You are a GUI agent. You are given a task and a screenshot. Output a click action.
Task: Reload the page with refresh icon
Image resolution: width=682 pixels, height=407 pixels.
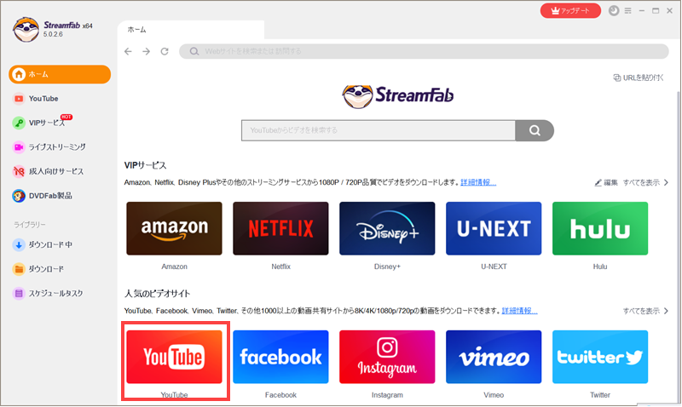pyautogui.click(x=165, y=51)
